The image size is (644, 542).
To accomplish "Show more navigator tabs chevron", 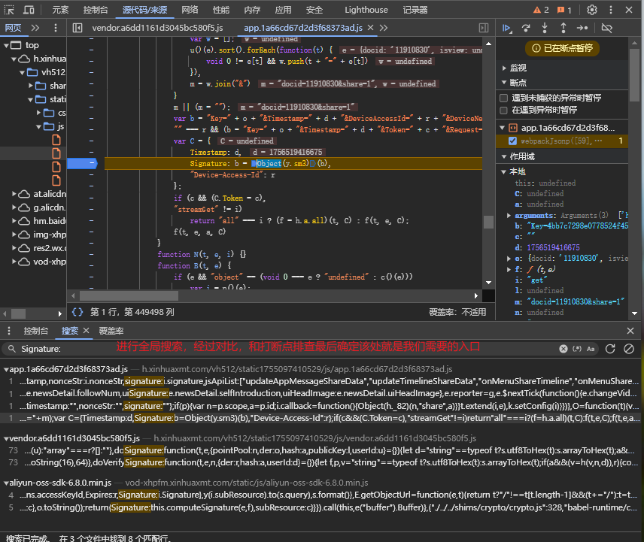I will [35, 28].
